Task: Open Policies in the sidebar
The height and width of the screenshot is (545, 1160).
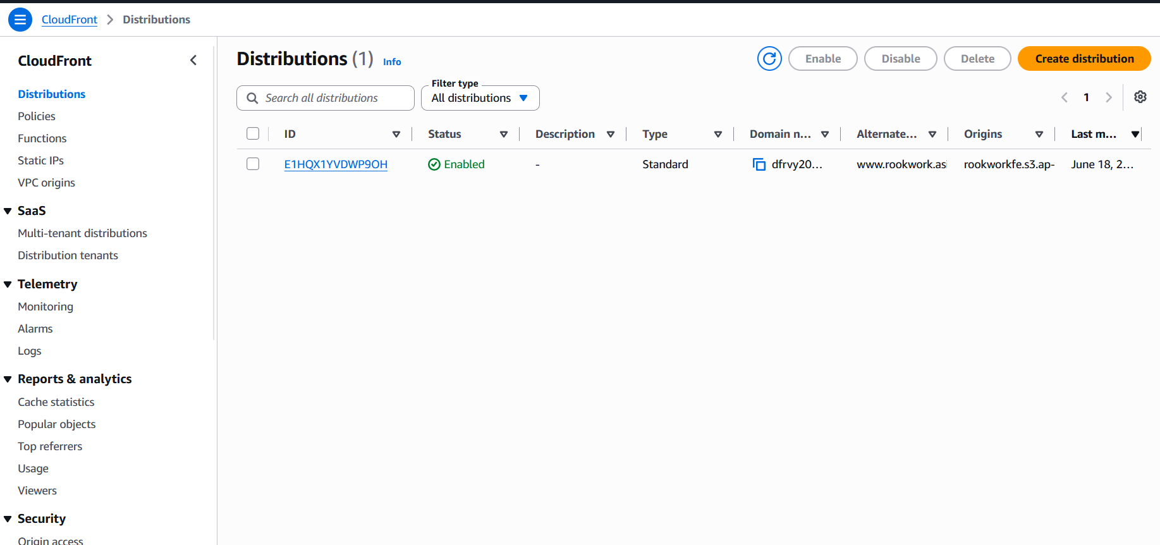Action: coord(37,116)
